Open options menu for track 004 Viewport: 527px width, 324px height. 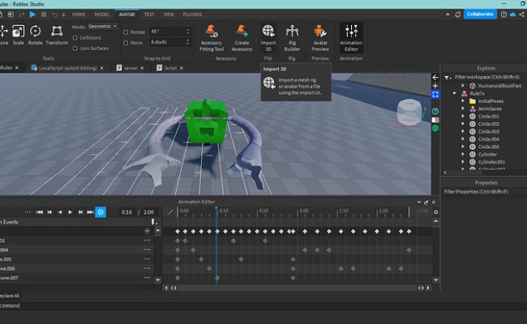click(x=147, y=249)
